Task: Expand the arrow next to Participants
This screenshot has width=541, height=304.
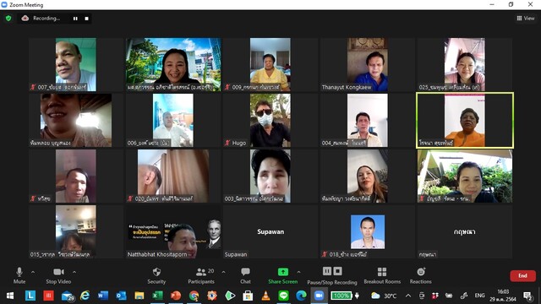Action: tap(223, 272)
